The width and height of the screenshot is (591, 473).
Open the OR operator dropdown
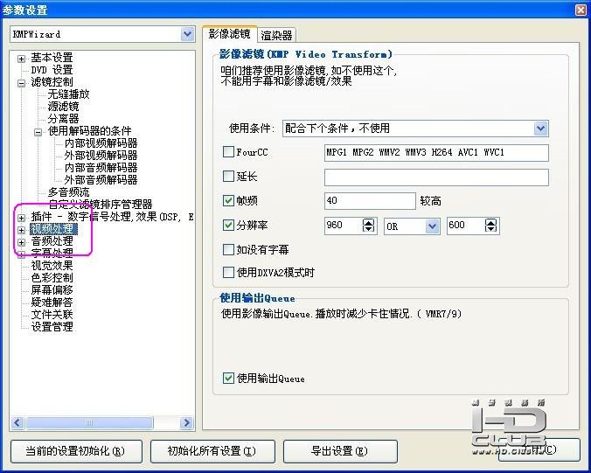point(432,226)
